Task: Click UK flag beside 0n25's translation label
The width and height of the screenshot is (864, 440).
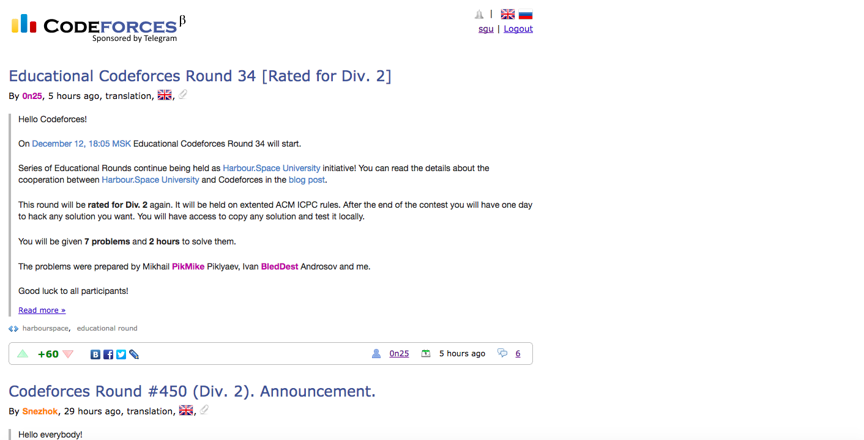Action: 165,95
